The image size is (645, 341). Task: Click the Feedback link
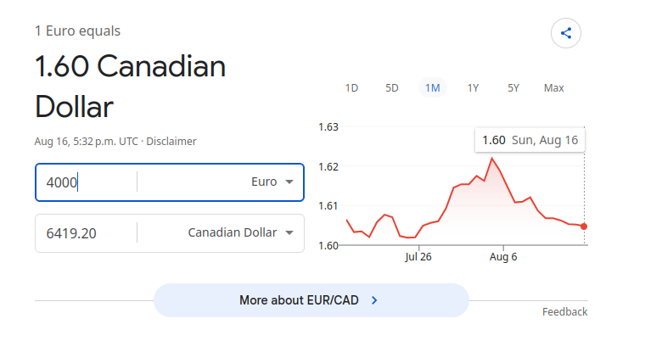[564, 312]
